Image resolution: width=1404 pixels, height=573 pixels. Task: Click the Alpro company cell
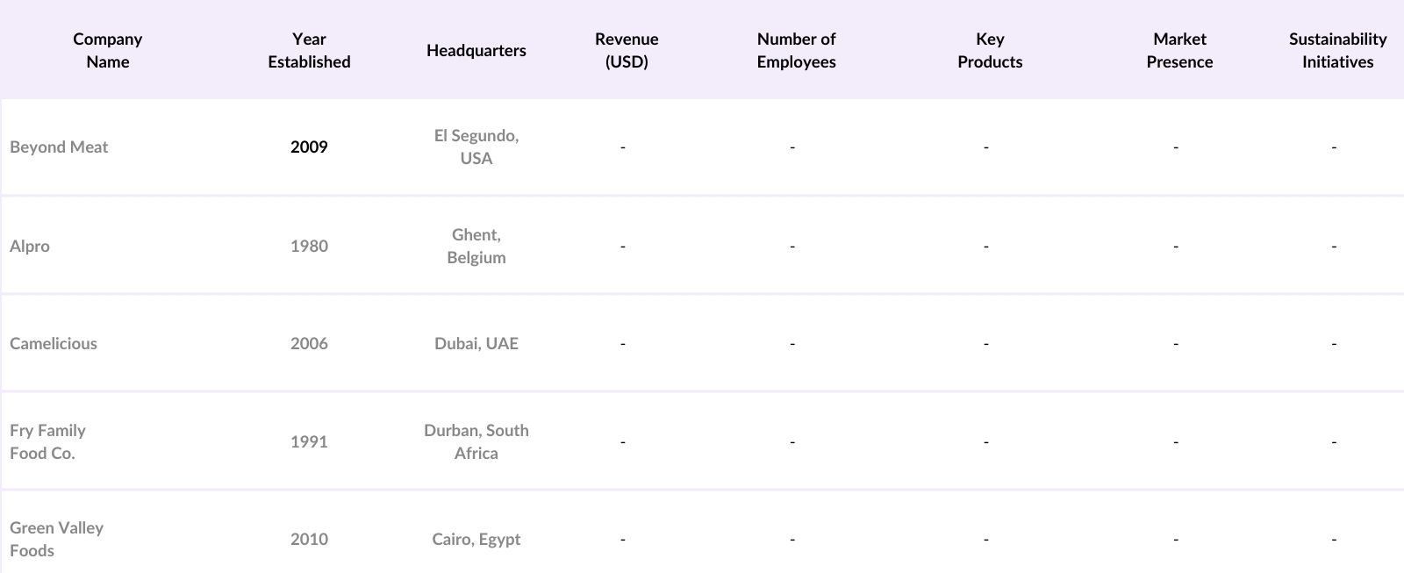click(x=30, y=246)
